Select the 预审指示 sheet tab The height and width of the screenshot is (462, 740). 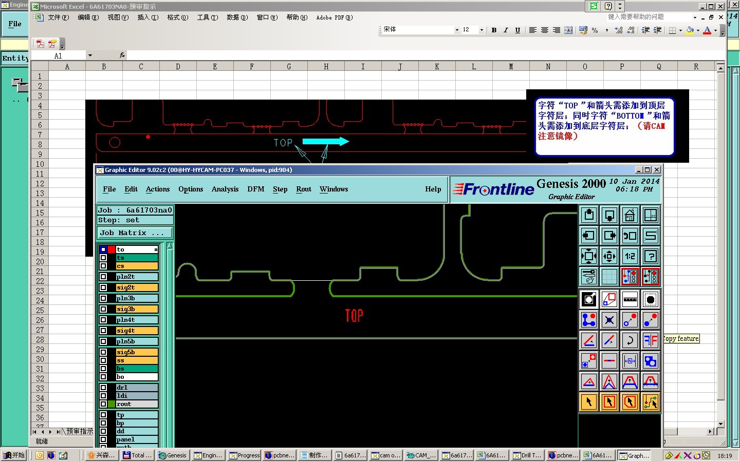point(80,432)
